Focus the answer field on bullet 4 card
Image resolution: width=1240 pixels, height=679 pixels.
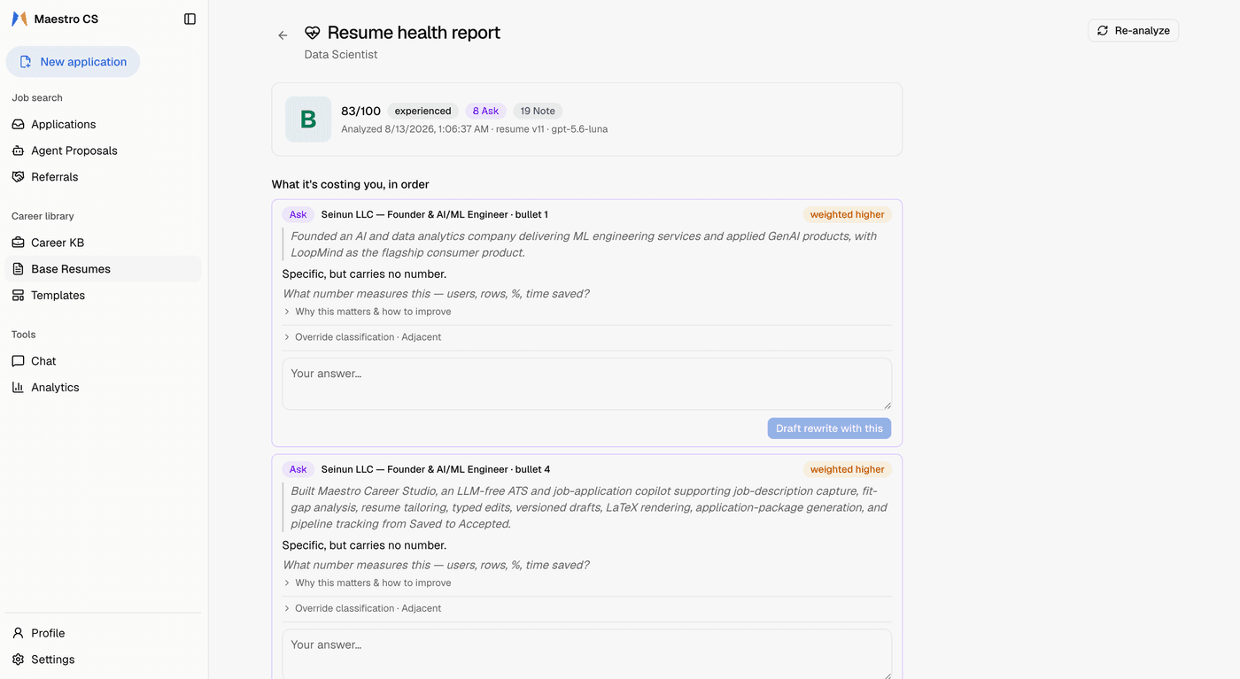click(x=586, y=654)
